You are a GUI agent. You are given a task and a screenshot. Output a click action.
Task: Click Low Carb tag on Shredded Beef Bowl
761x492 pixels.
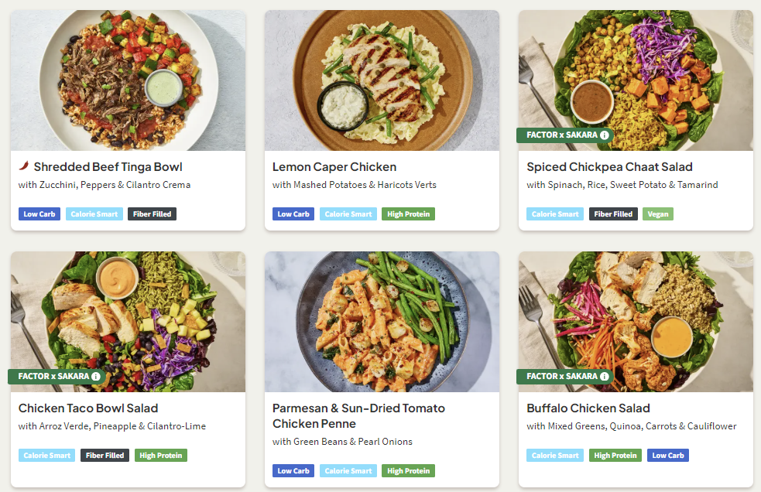click(39, 214)
